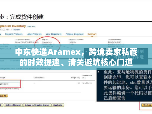
Task: Select the Prepare Shipment tab
Action: [x=74, y=34]
